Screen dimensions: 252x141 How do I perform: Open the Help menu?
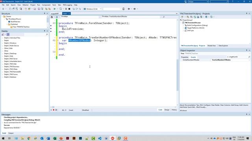click(76, 5)
